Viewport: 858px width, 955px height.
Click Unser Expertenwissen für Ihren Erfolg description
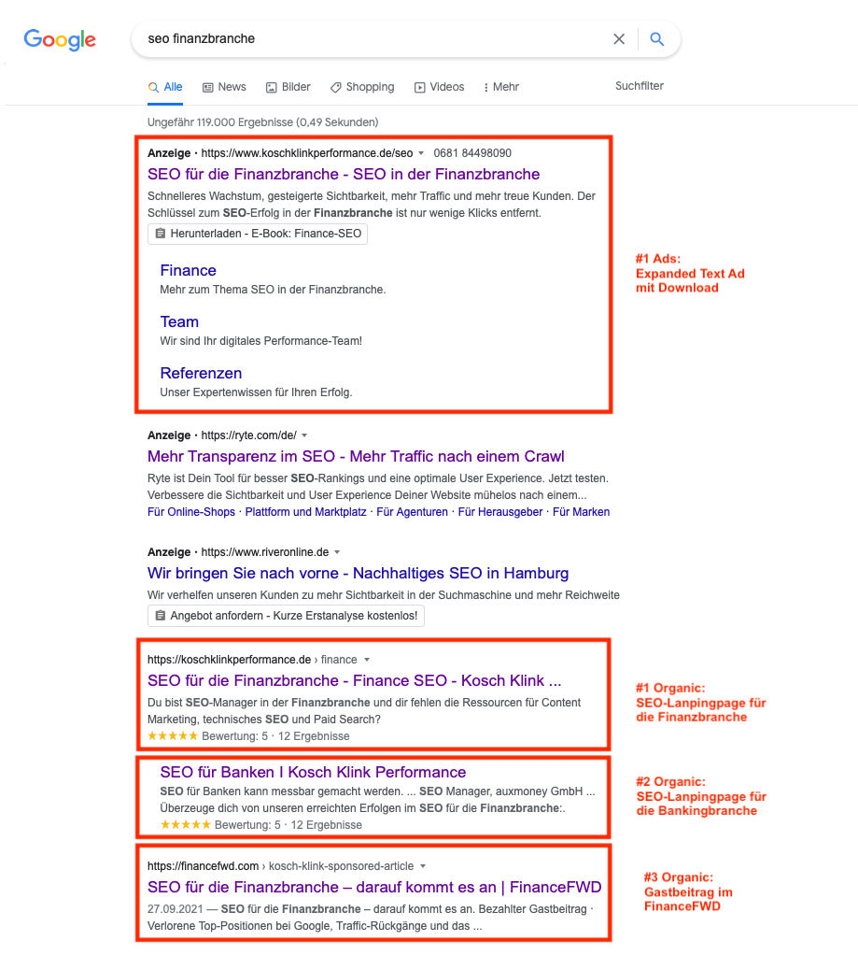click(256, 392)
